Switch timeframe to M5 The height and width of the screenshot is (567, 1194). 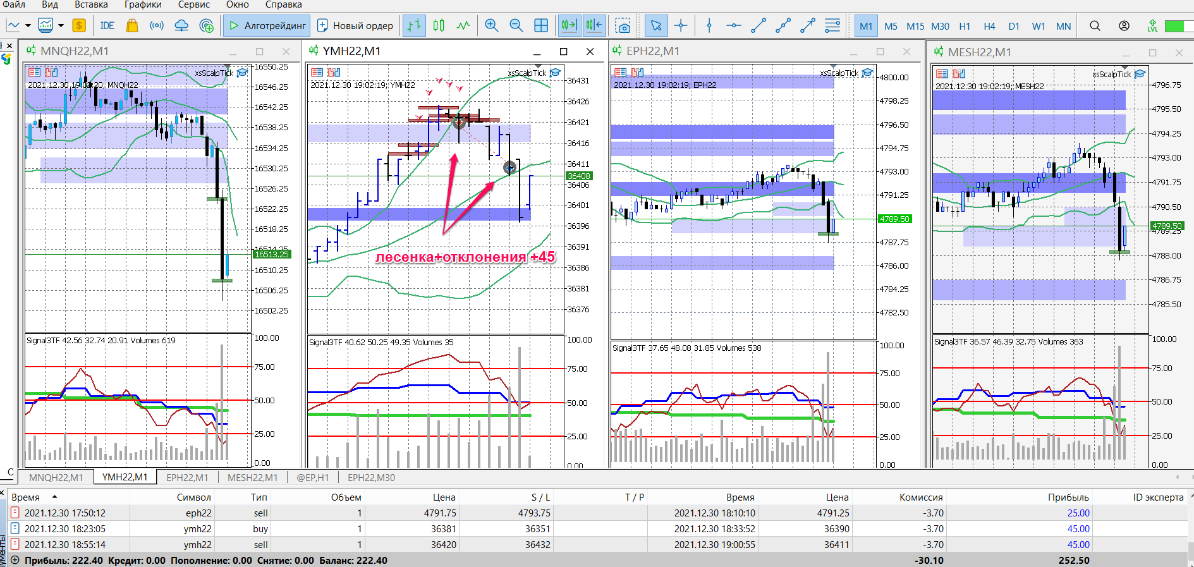[x=891, y=26]
